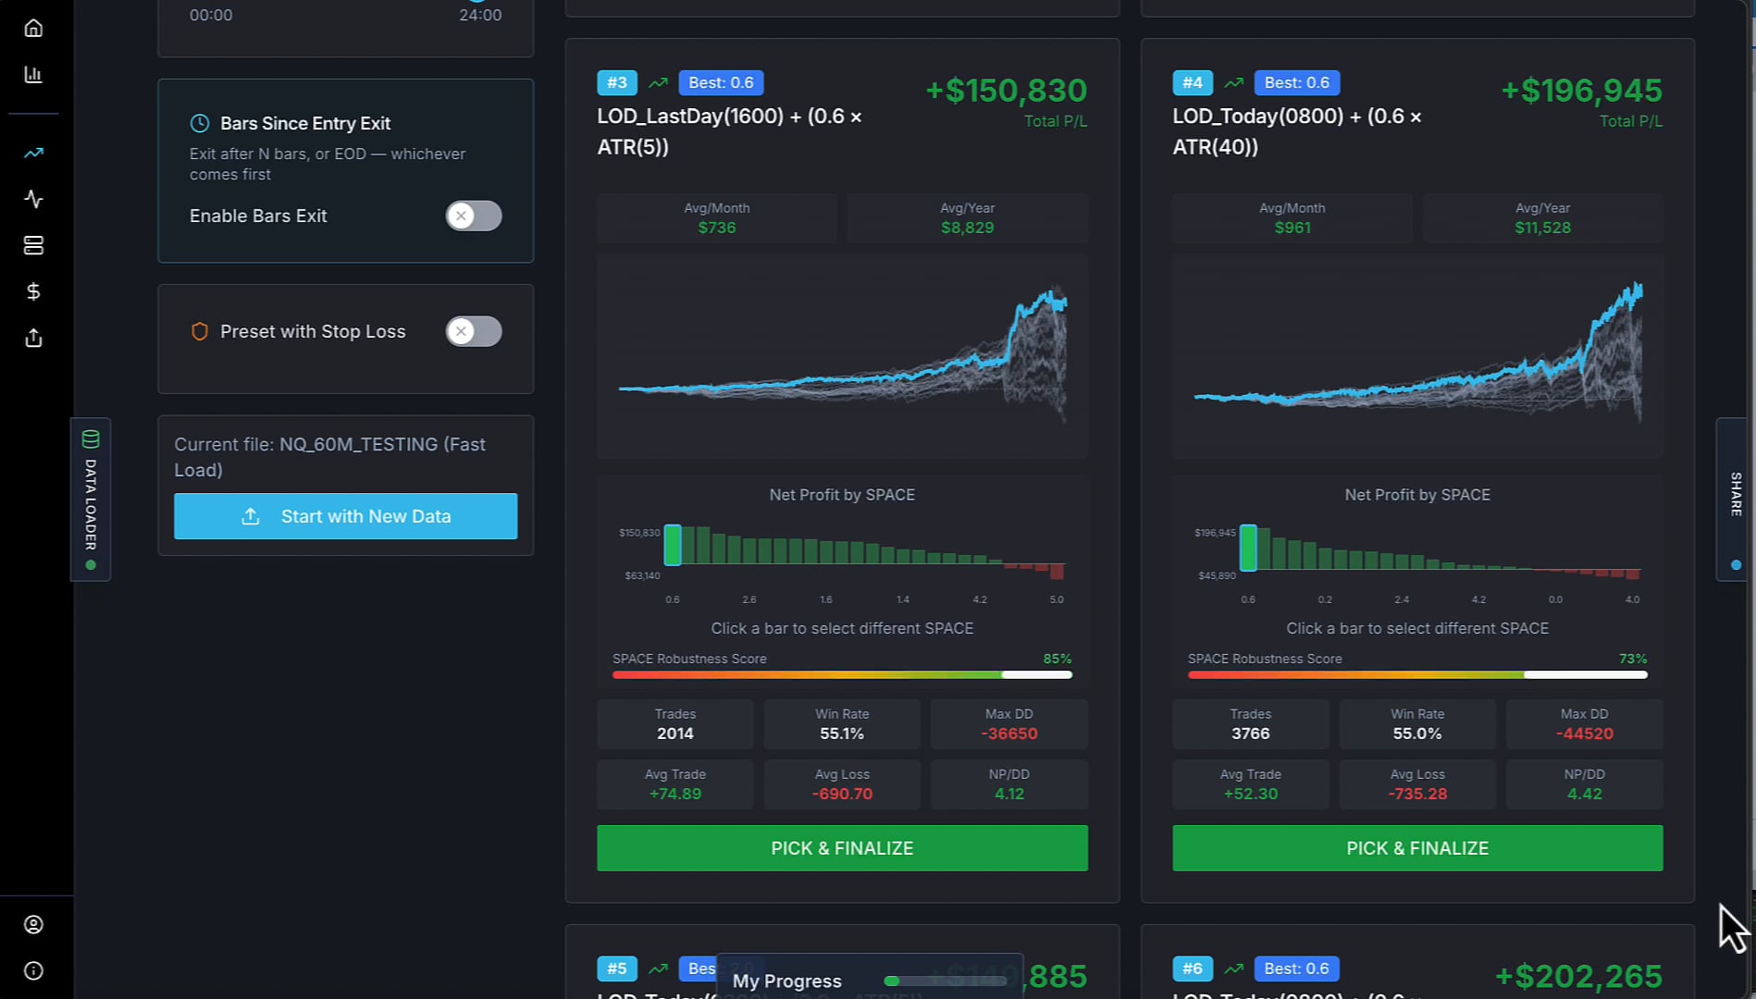Open the server/database icon in sidebar
The height and width of the screenshot is (999, 1756).
[33, 245]
